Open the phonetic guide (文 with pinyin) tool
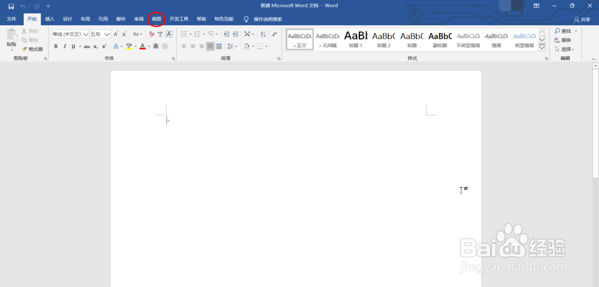Image resolution: width=599 pixels, height=287 pixels. pos(160,34)
